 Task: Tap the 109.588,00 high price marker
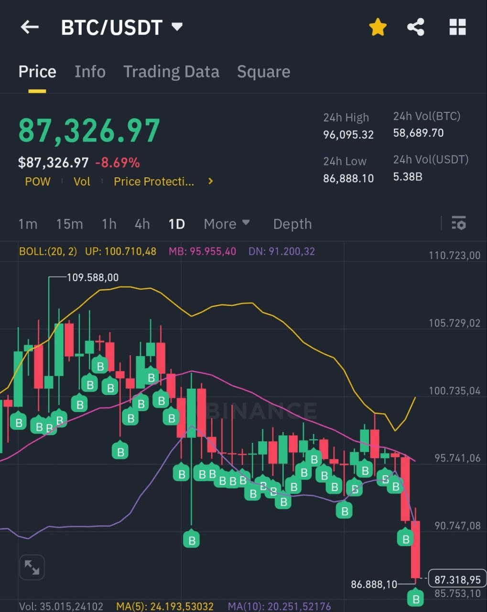click(x=92, y=277)
